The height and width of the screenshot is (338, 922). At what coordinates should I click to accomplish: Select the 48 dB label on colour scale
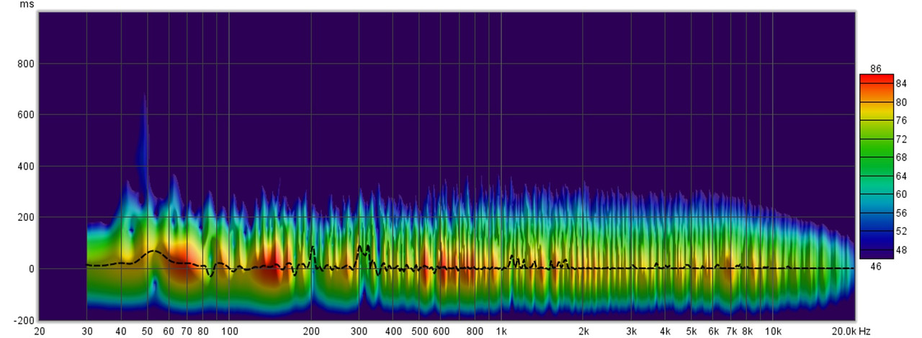[901, 250]
